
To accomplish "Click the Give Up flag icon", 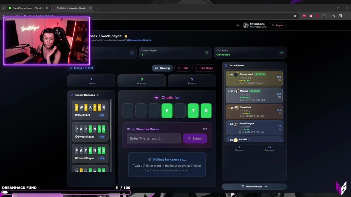I will pos(156,68).
